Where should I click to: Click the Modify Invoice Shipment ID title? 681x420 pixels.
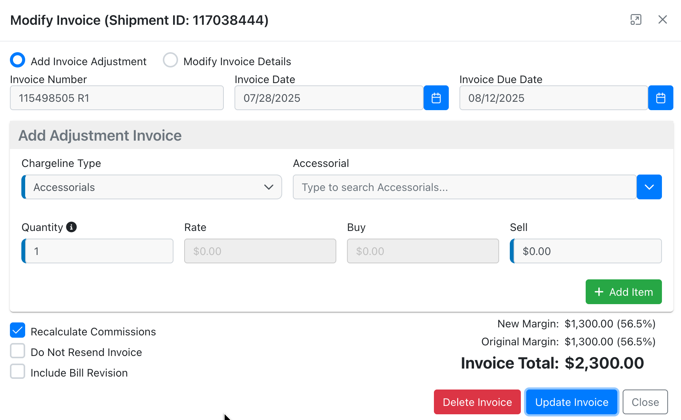point(140,20)
